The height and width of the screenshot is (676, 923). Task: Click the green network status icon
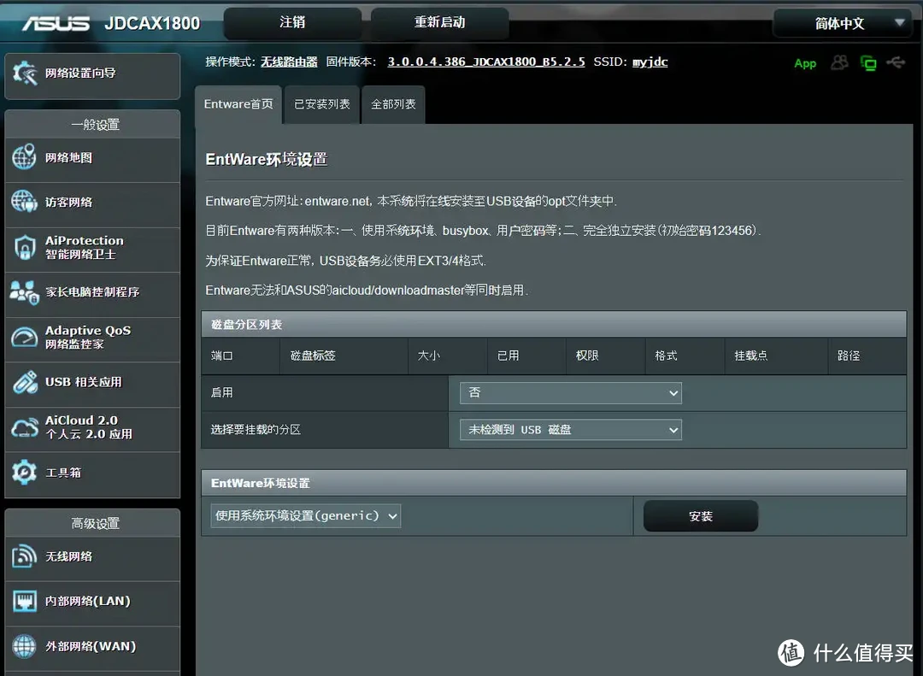868,62
